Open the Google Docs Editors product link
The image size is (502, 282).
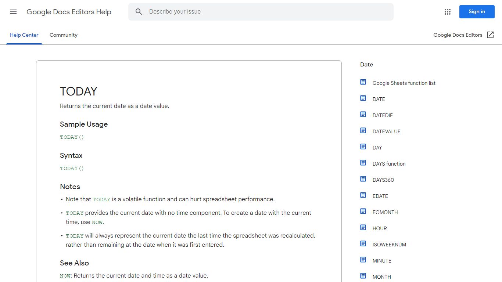[x=458, y=35]
